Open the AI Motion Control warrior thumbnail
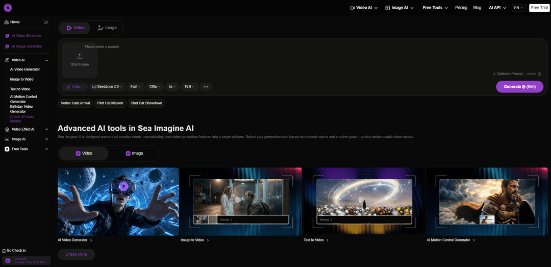Image resolution: width=551 pixels, height=267 pixels. point(487,202)
